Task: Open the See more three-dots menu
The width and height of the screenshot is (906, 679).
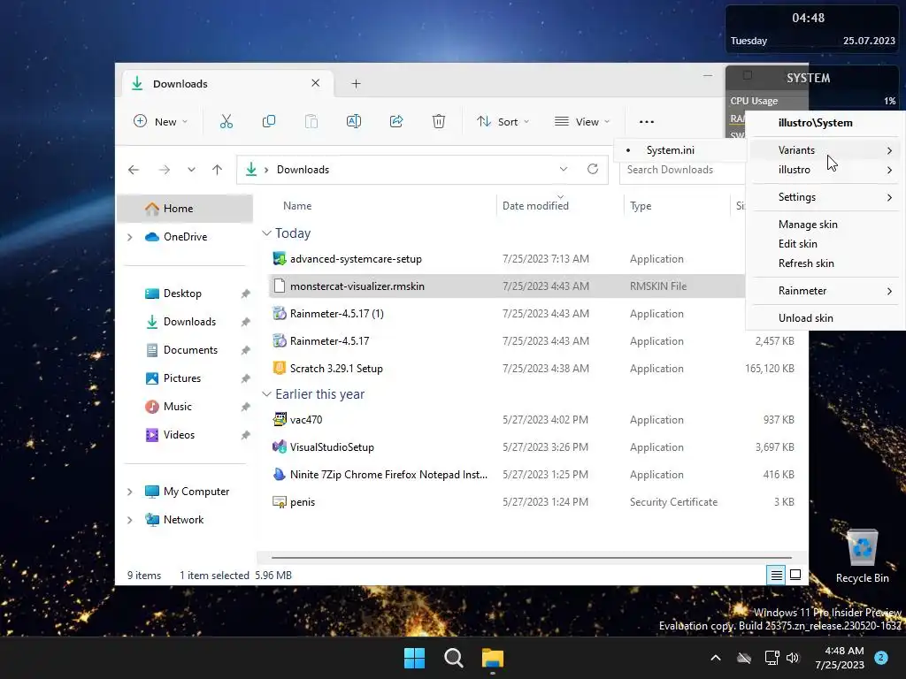Action: click(x=647, y=122)
